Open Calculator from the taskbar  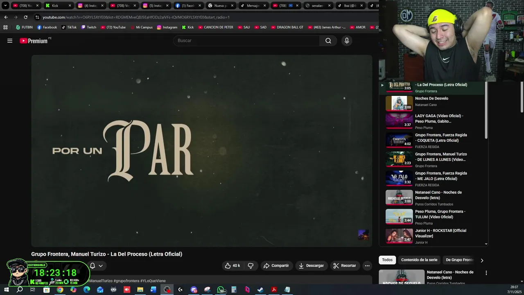click(x=234, y=290)
